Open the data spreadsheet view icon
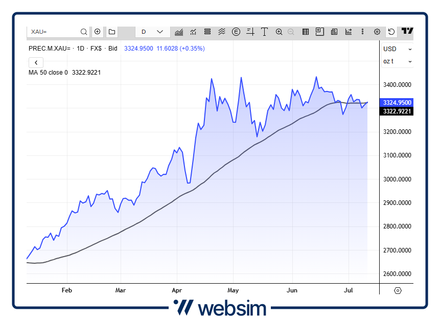The height and width of the screenshot is (321, 440). (x=305, y=32)
